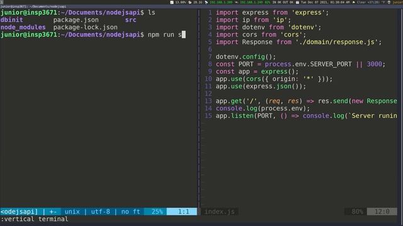Click 'app.listen' on line 15

235,116
